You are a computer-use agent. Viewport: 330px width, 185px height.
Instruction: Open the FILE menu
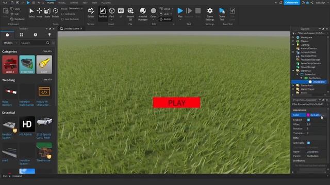[5, 3]
